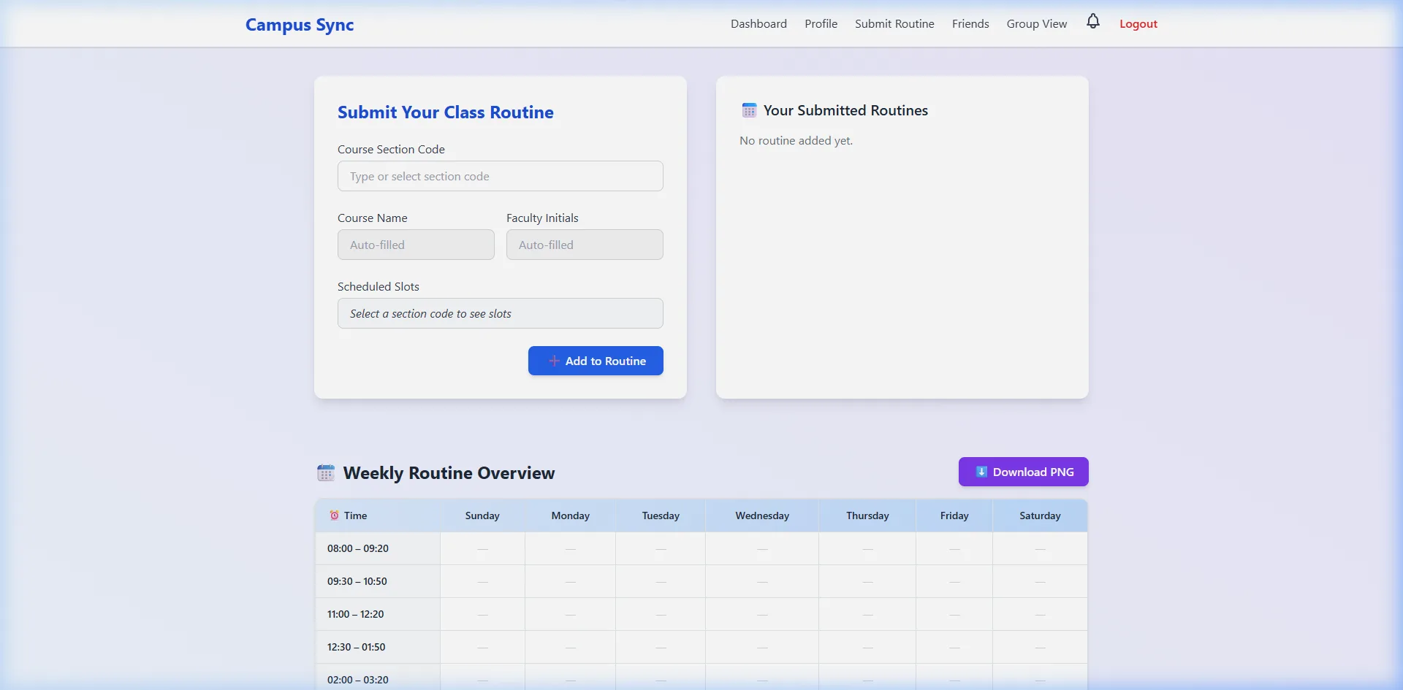Image resolution: width=1403 pixels, height=690 pixels.
Task: Click the Saturday column header
Action: pyautogui.click(x=1040, y=515)
